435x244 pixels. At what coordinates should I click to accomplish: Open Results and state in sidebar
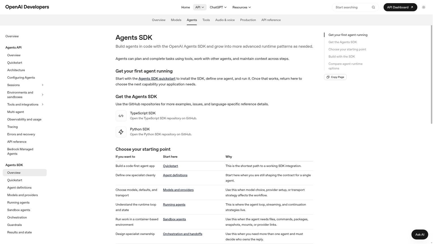(x=20, y=232)
